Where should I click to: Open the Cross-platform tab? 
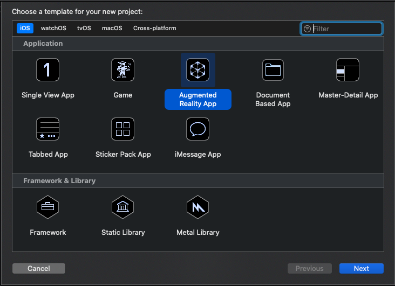coord(155,28)
